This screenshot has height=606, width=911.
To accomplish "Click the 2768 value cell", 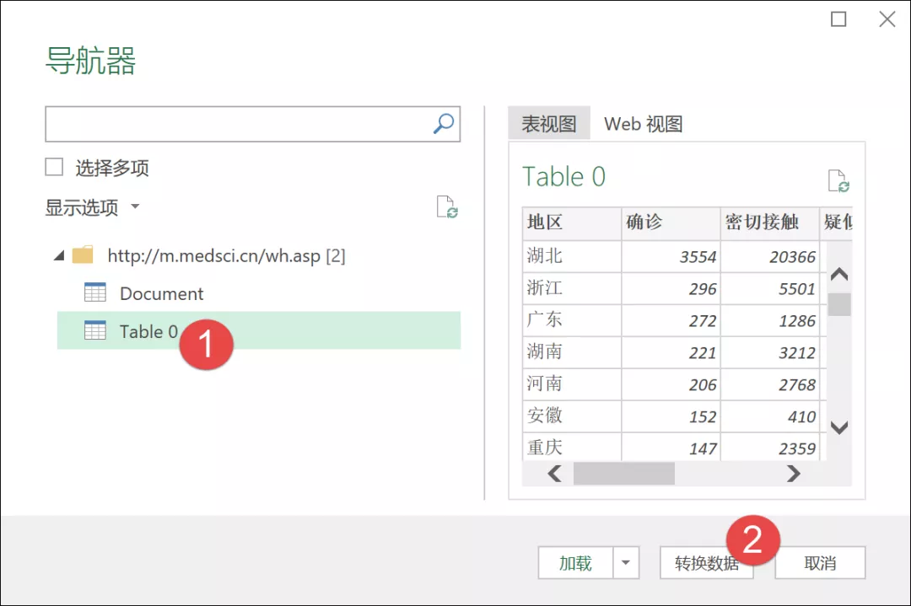I will tap(770, 383).
